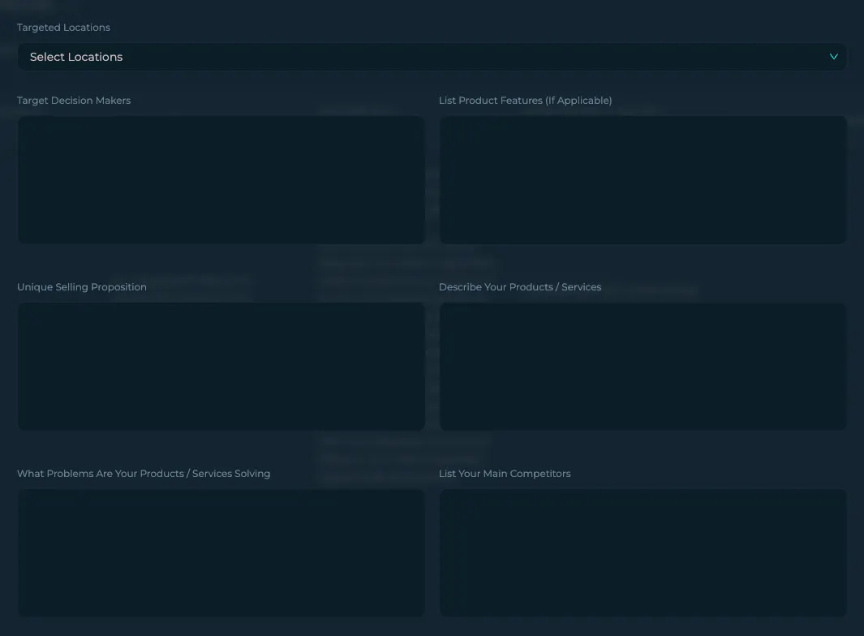The image size is (864, 636).
Task: Click the "Target Decision Makers" label
Action: tap(74, 101)
